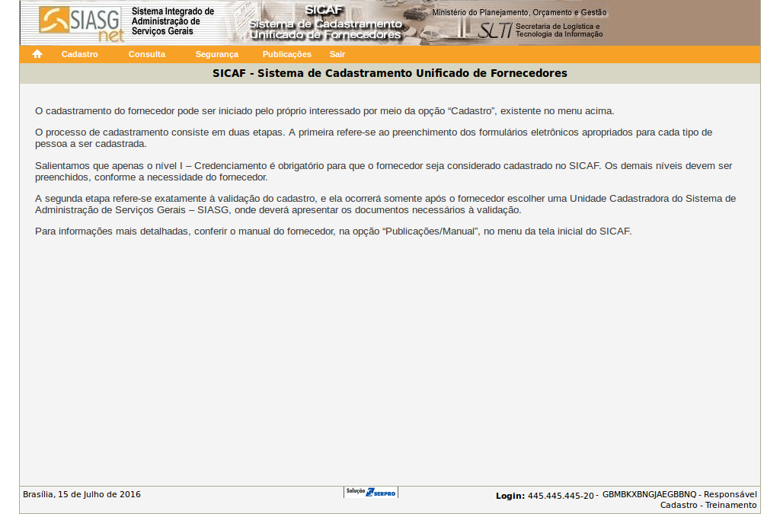The image size is (780, 514).
Task: Click the login number 445.445.445-20
Action: [561, 496]
